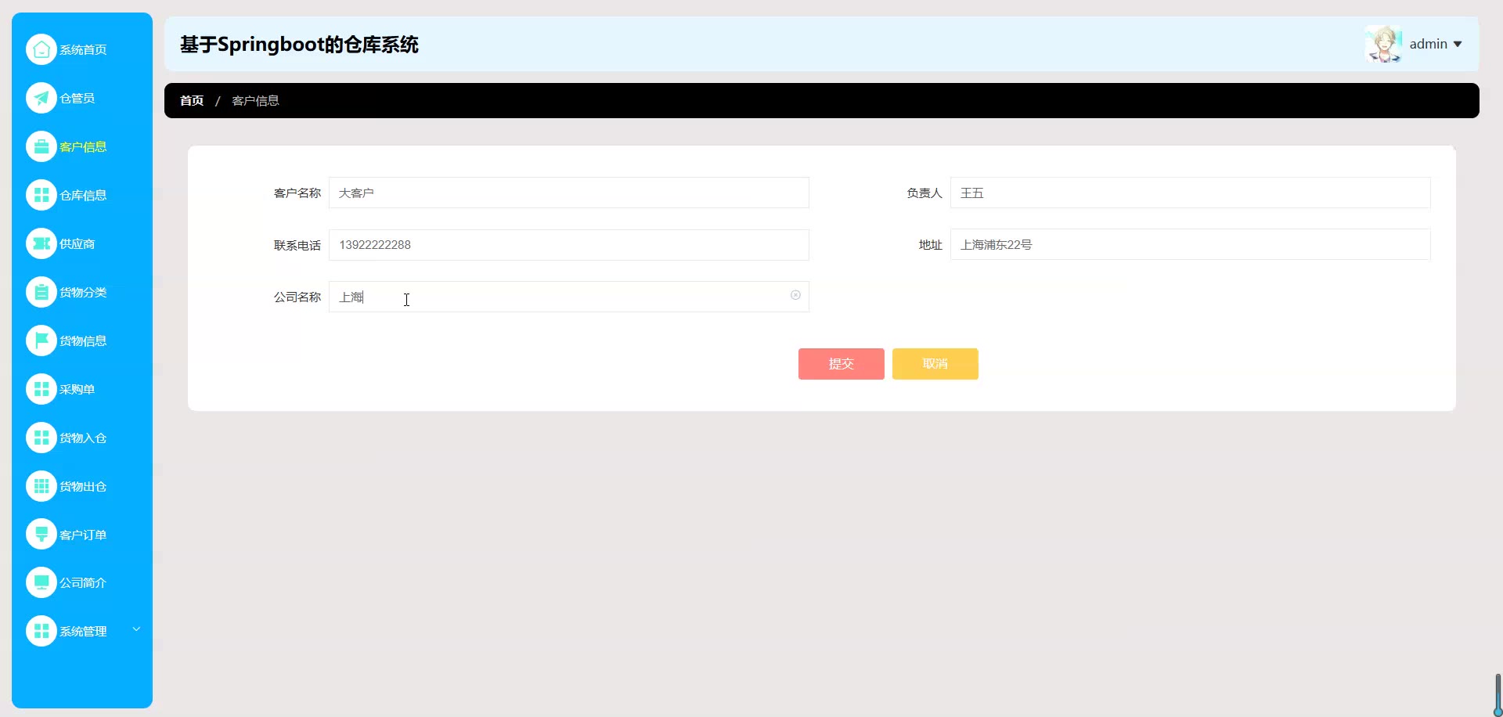Image resolution: width=1503 pixels, height=717 pixels.
Task: Select 客户信息 menu item in the sidebar
Action: pyautogui.click(x=83, y=146)
